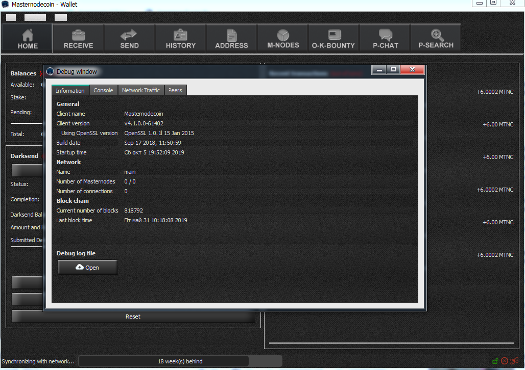
Task: Click the 'Block chain' section heading
Action: click(73, 201)
